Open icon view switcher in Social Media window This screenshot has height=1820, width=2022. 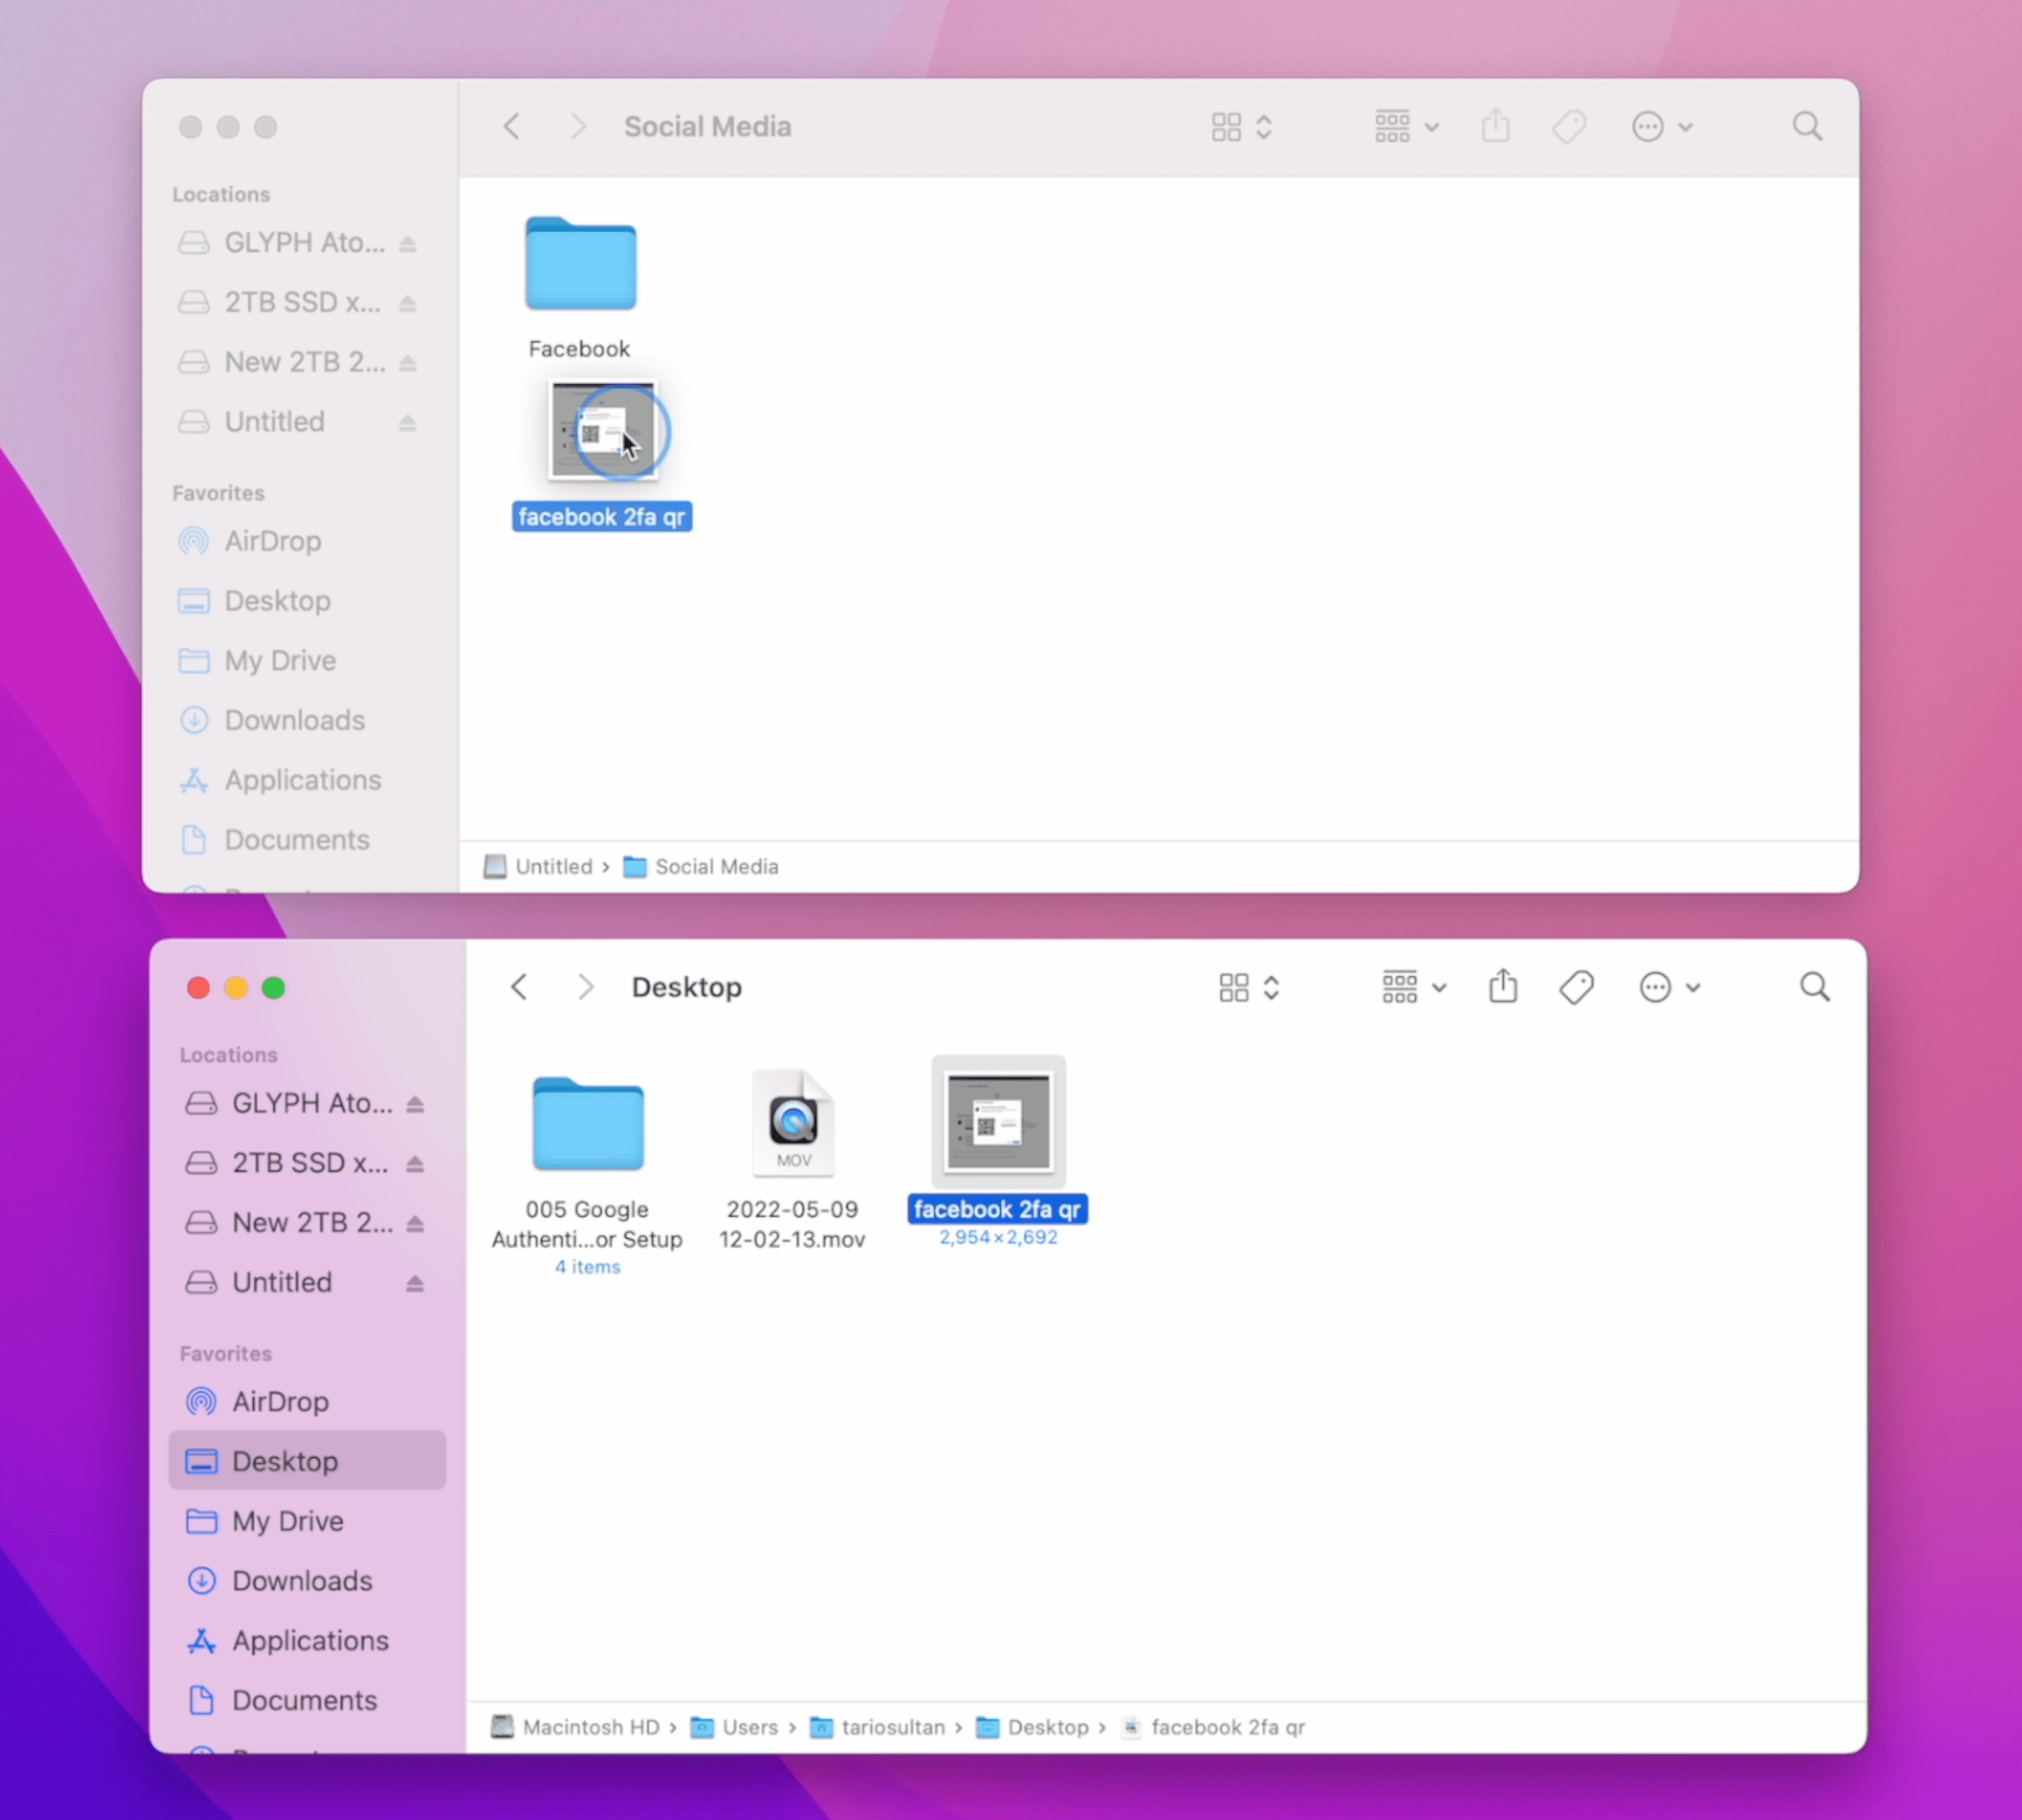pos(1241,127)
